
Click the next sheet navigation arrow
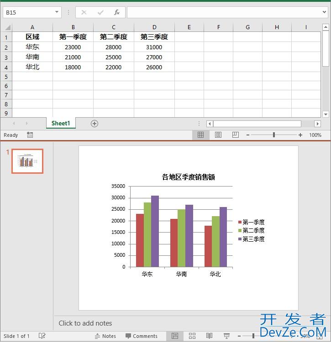tap(26, 123)
